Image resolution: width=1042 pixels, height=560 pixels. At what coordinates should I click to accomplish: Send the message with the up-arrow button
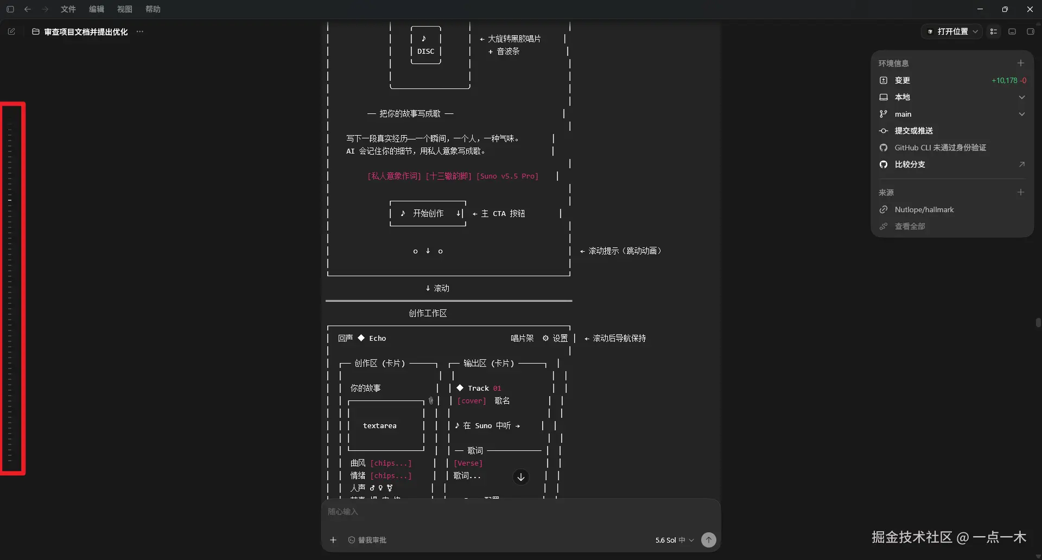click(709, 540)
